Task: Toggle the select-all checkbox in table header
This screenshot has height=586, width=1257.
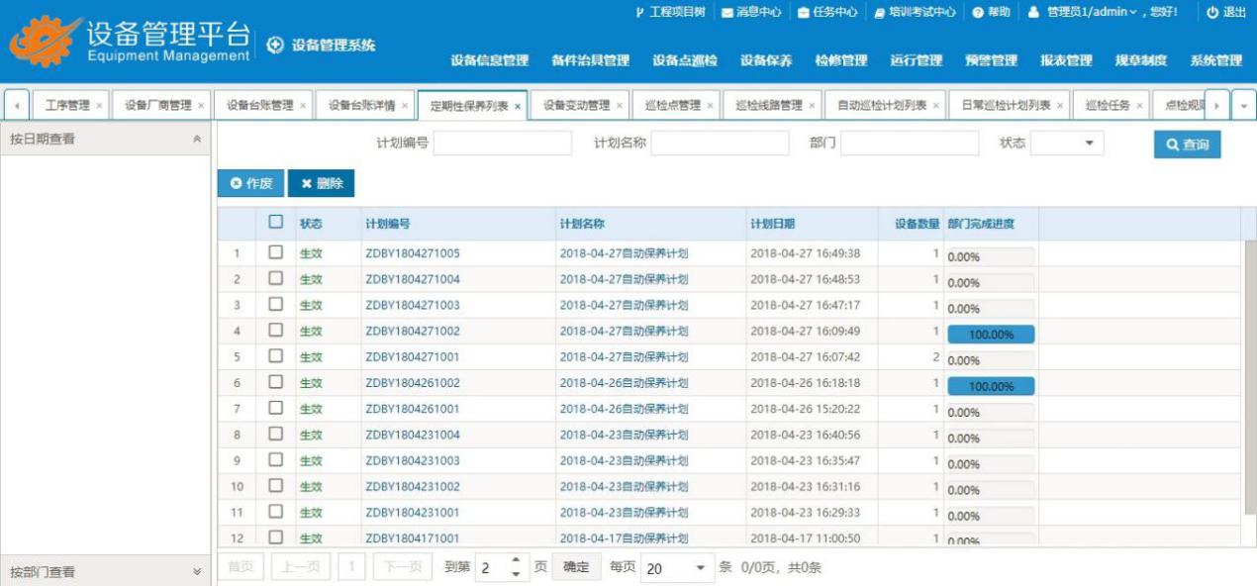Action: (x=276, y=223)
